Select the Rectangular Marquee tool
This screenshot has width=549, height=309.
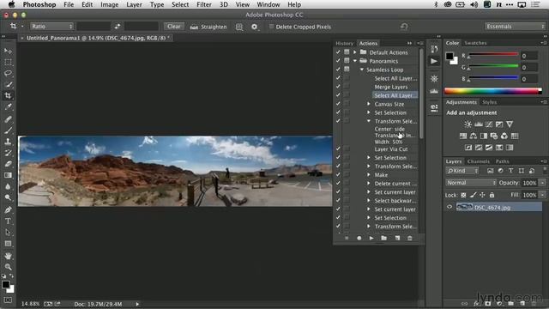8,62
